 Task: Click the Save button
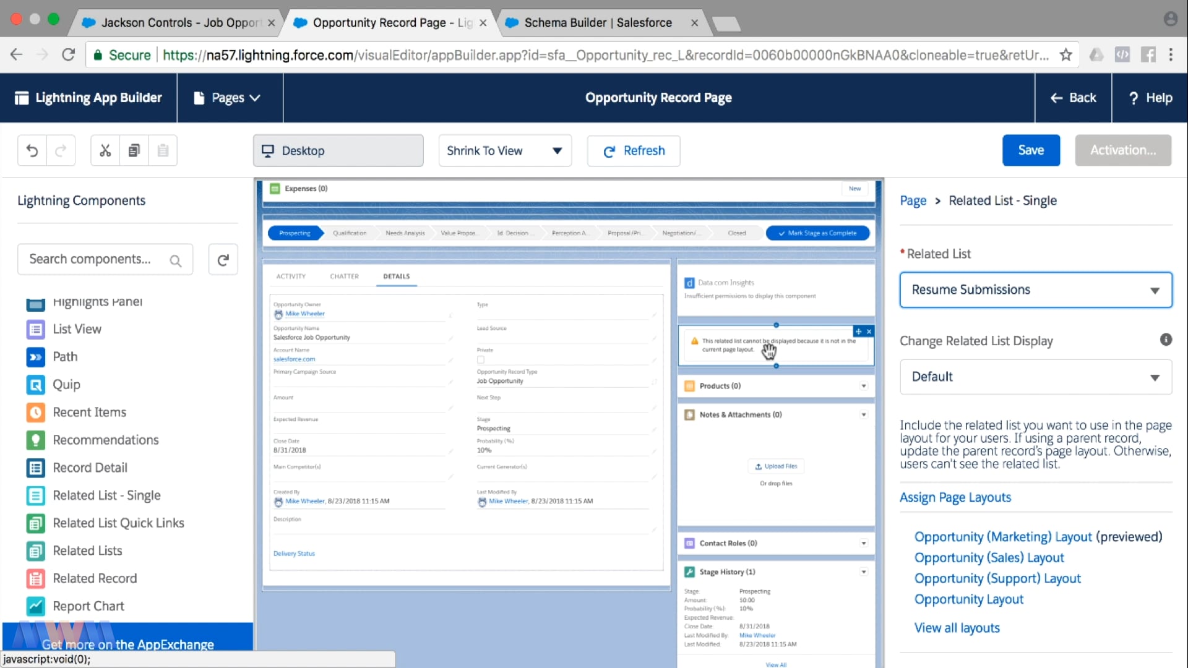click(1030, 150)
